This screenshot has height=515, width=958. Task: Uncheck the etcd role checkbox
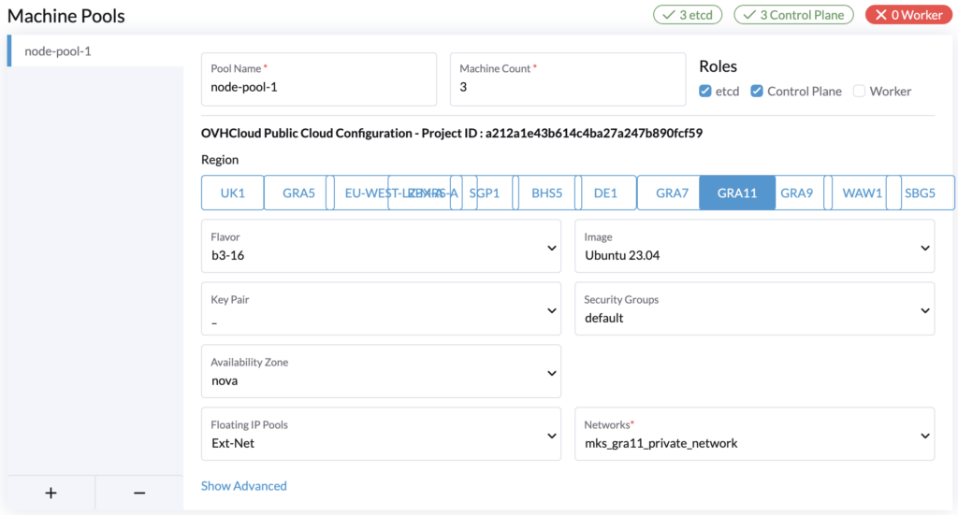[x=705, y=91]
